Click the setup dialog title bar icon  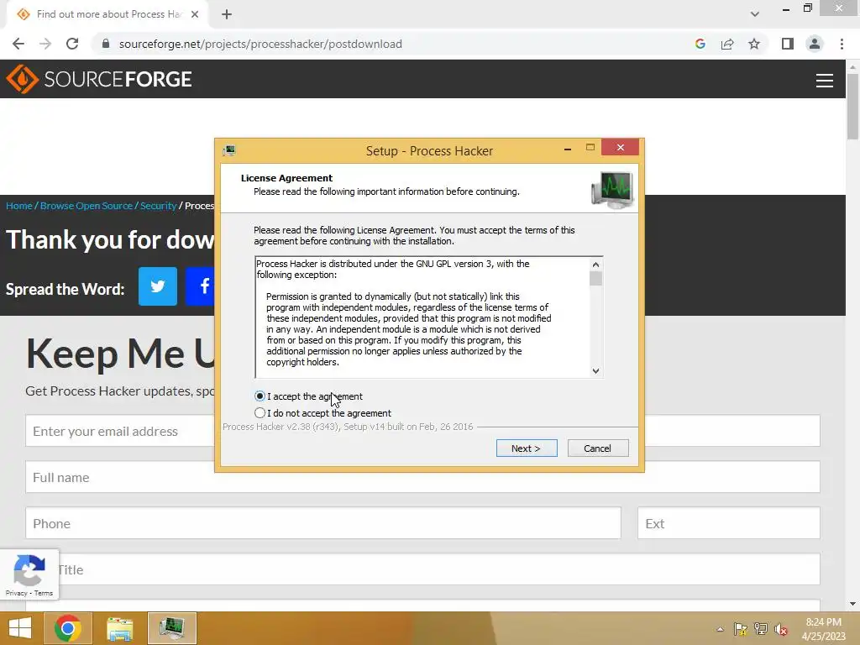click(x=229, y=150)
